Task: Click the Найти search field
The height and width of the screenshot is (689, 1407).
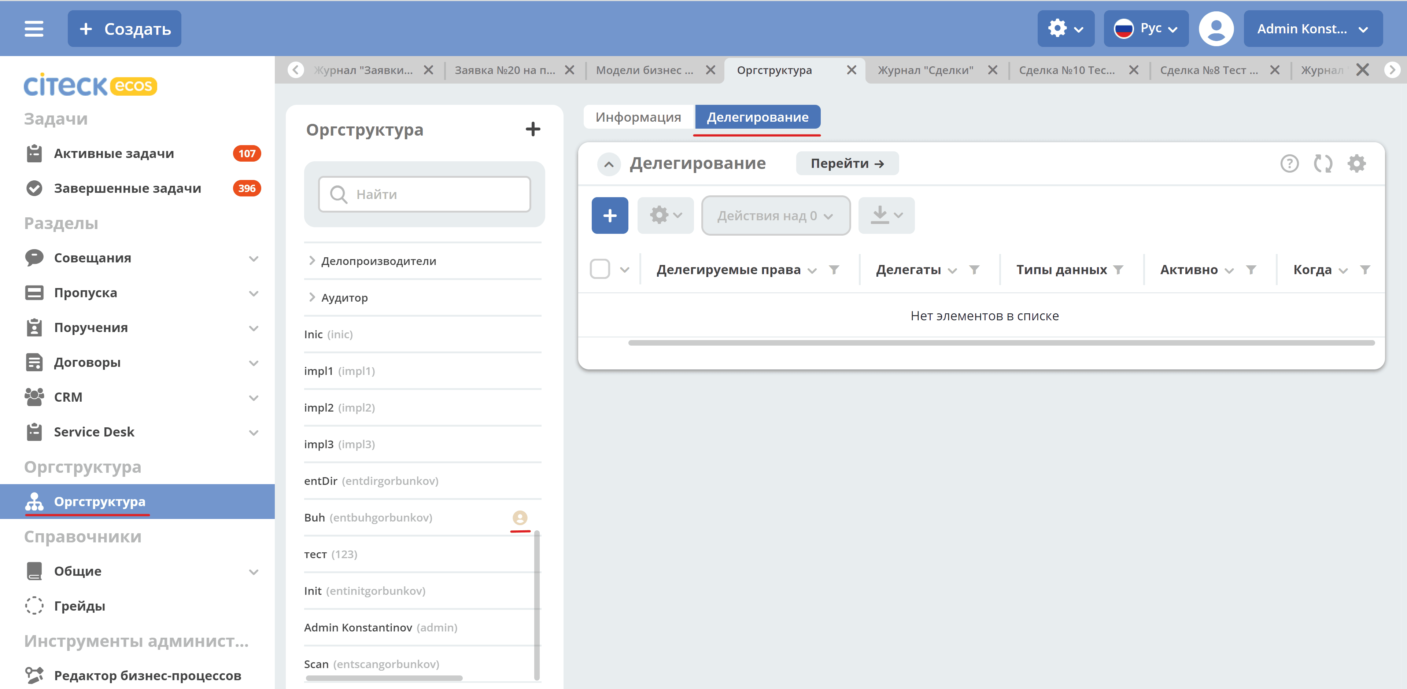Action: point(424,195)
